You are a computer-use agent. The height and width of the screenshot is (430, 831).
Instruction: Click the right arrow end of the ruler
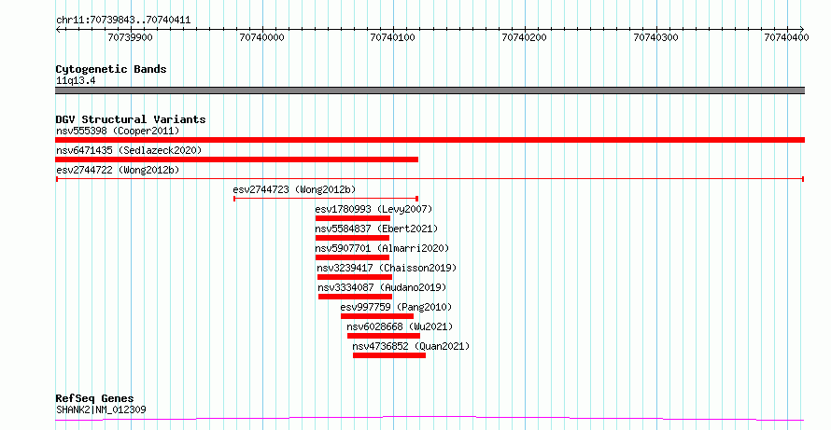coord(802,30)
